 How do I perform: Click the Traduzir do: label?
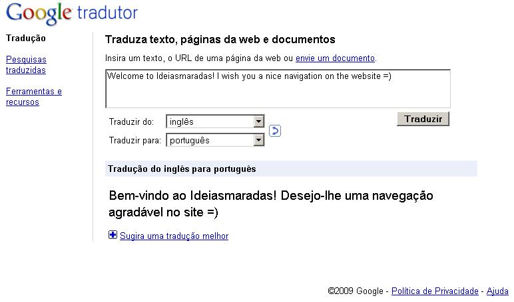coord(131,122)
